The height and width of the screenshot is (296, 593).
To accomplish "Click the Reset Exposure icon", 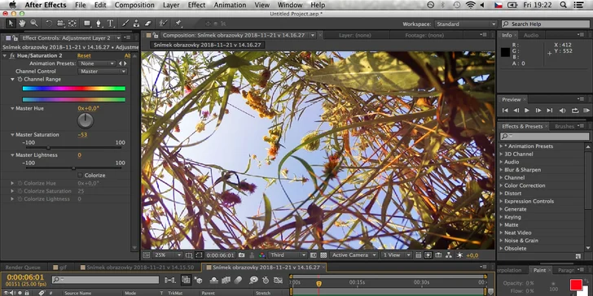I will [x=459, y=255].
